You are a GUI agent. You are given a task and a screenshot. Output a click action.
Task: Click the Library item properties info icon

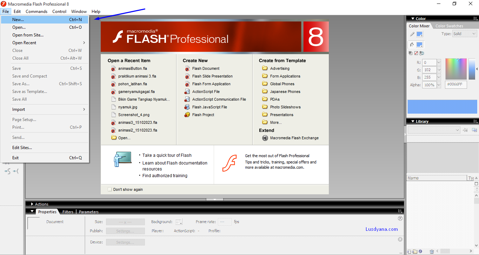pos(420,251)
